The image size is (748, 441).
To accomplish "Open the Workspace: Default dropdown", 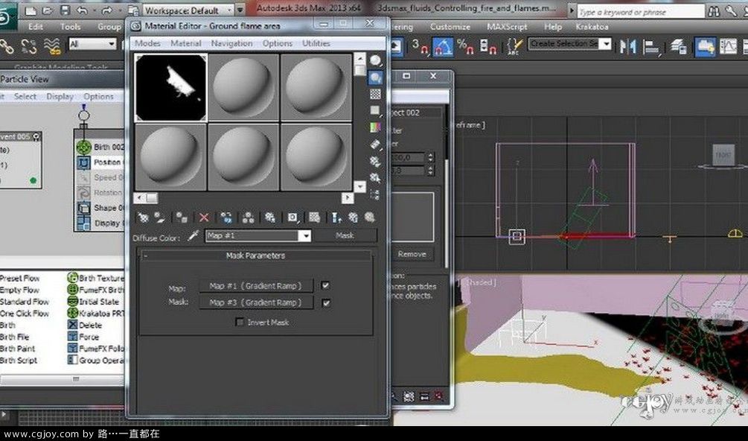I will click(189, 10).
